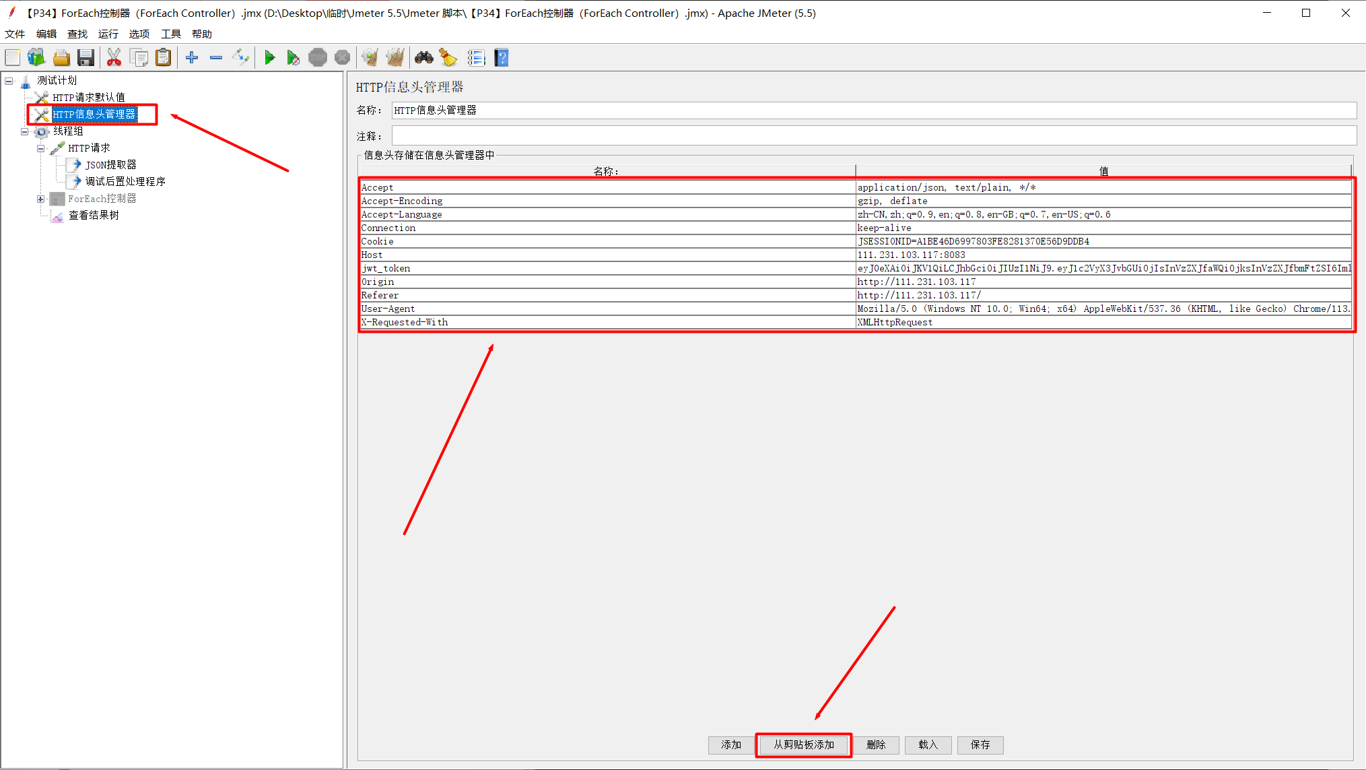Select the Accept header name cell
1366x770 pixels.
pyautogui.click(x=607, y=188)
